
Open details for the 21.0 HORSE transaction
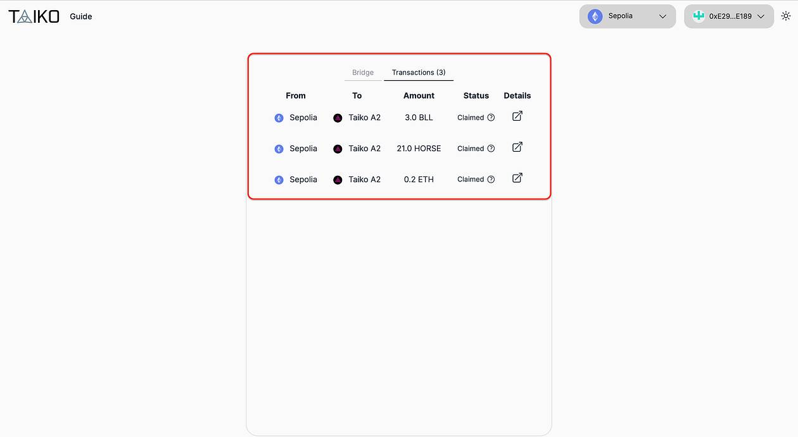pyautogui.click(x=517, y=147)
